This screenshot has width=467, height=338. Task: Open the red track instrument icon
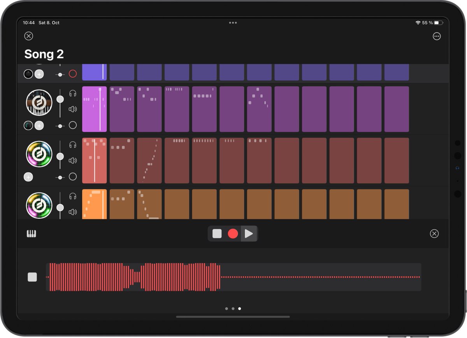(x=39, y=154)
